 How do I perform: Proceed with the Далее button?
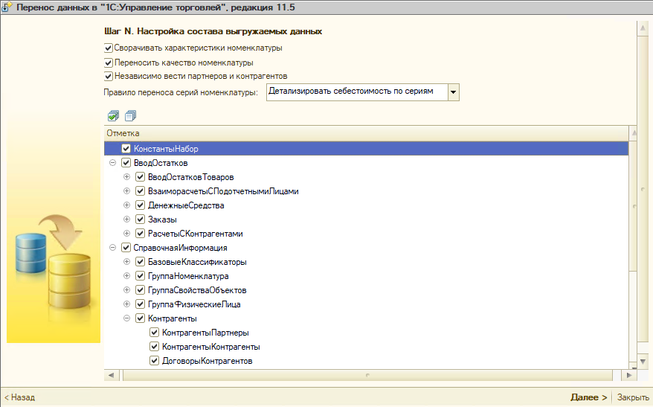(588, 397)
